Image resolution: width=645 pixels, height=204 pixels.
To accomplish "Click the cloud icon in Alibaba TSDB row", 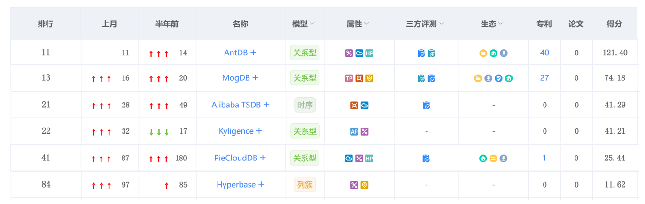I will coord(365,106).
